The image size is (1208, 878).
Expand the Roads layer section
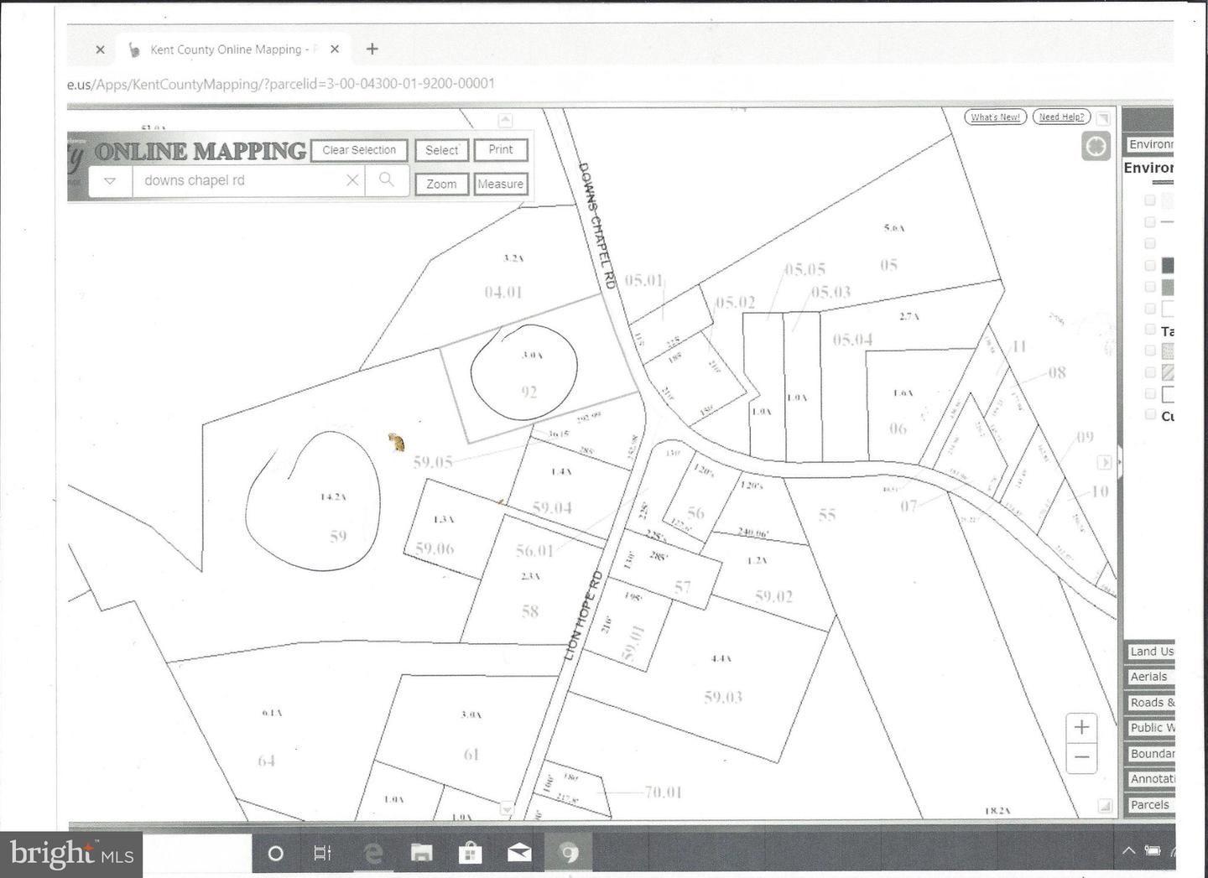[x=1150, y=703]
